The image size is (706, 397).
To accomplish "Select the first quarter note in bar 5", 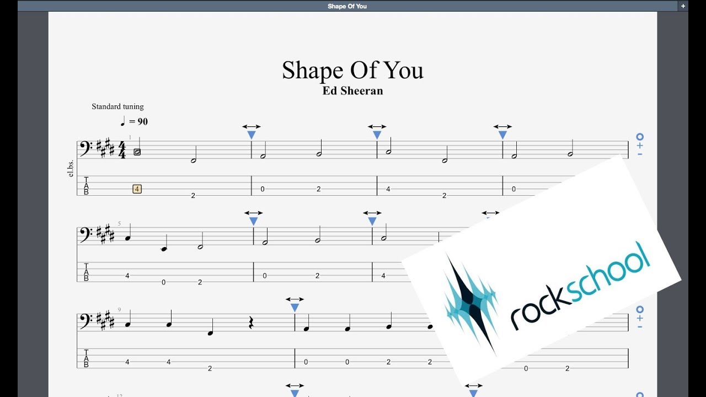I will (x=127, y=238).
